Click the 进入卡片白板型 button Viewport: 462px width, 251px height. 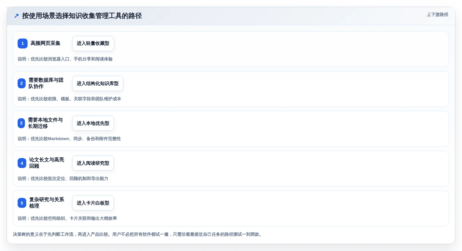[93, 203]
